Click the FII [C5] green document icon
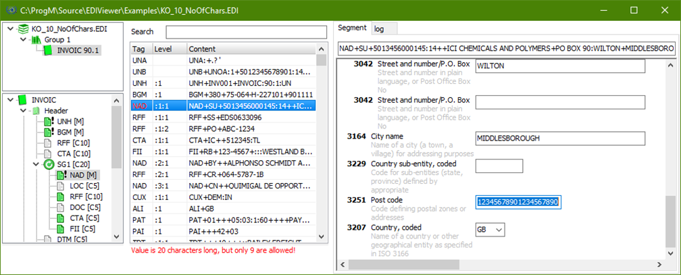This screenshot has height=275, width=681. [x=61, y=228]
